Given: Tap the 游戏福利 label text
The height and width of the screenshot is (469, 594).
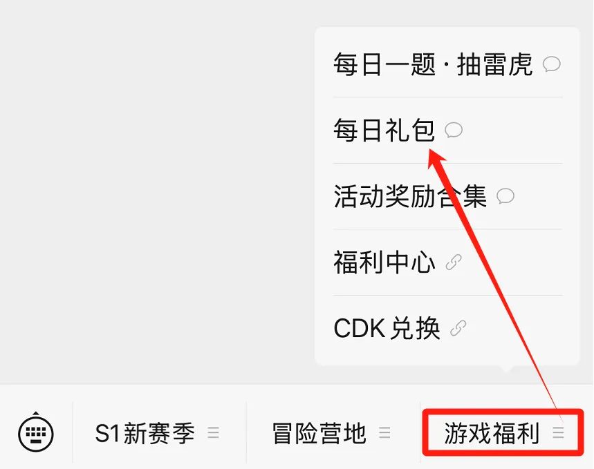Looking at the screenshot, I should [492, 433].
